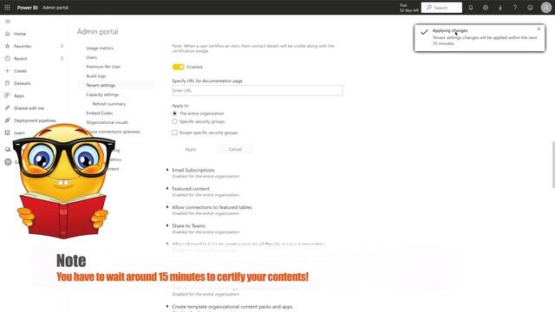Check Except specific security groups box
Viewport: 555px width, 312px height.
coord(174,133)
